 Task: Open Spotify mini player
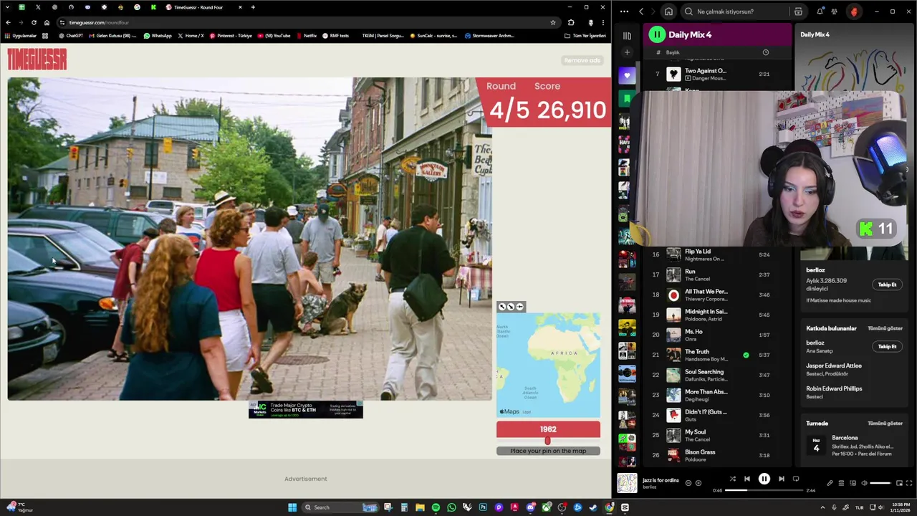click(x=899, y=483)
